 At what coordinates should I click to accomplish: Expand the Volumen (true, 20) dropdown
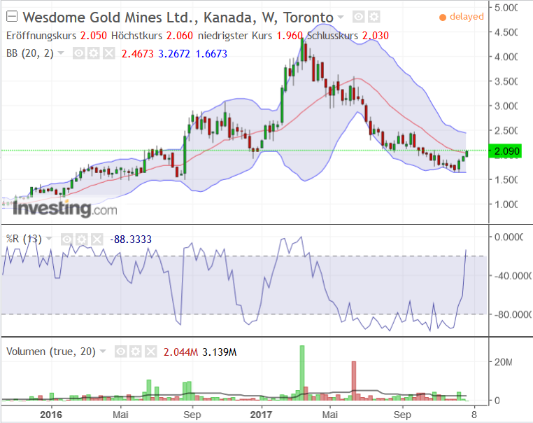coord(103,351)
